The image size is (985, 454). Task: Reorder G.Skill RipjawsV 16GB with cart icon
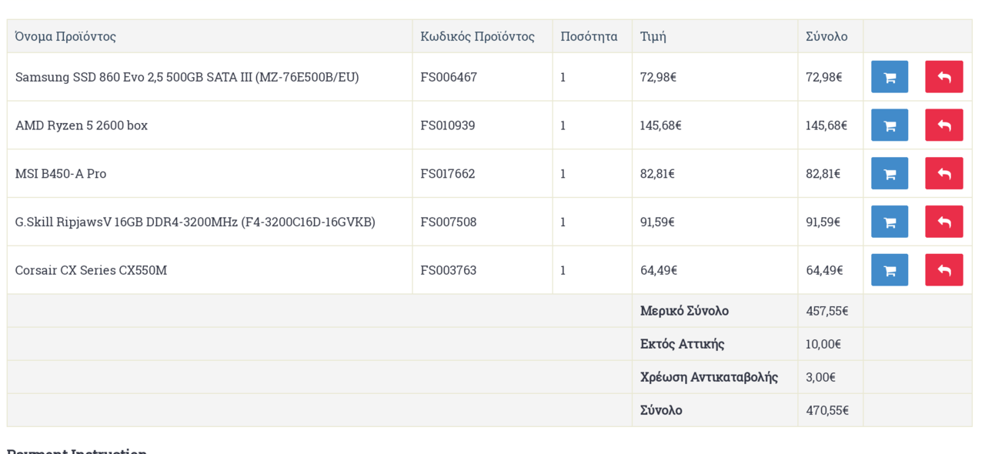pyautogui.click(x=890, y=222)
